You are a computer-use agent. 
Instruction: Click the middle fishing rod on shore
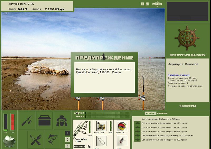click(102, 103)
